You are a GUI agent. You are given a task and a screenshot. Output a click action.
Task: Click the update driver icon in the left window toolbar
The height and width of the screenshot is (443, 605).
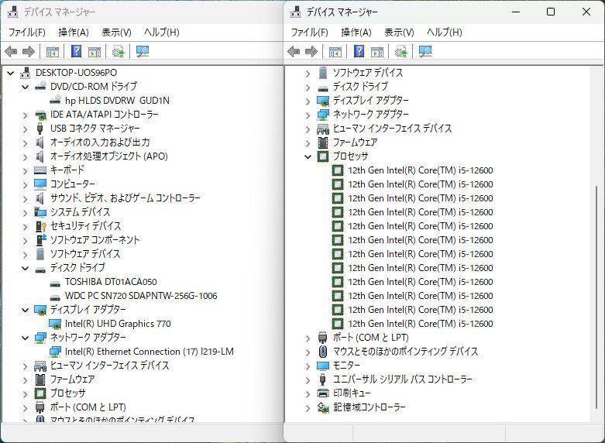118,52
